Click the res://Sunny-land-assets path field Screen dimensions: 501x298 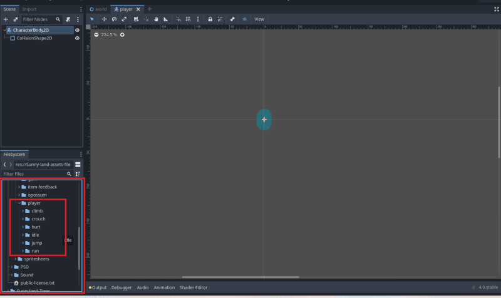pyautogui.click(x=43, y=165)
